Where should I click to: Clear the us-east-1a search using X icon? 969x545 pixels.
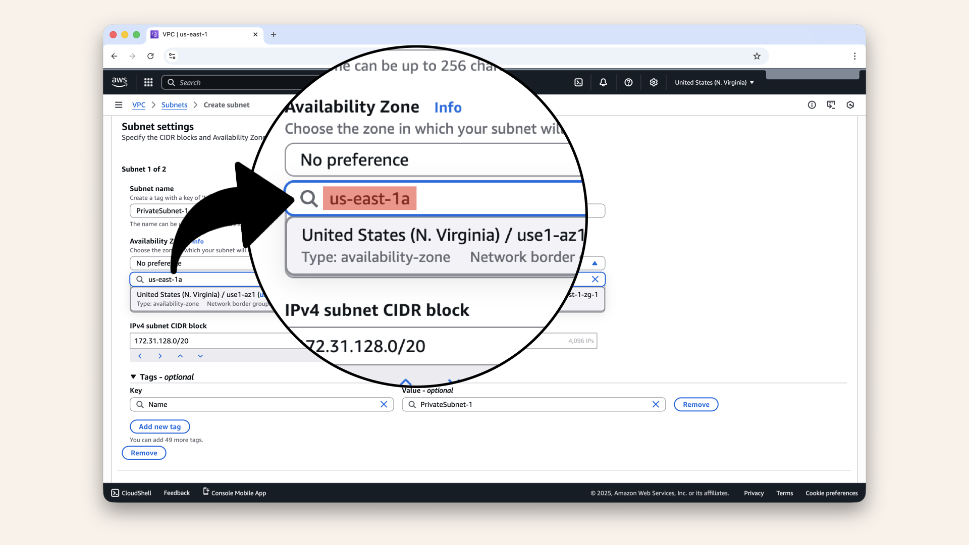(x=596, y=279)
